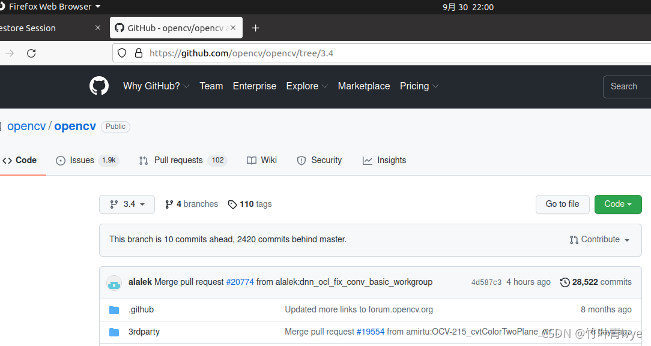
Task: Click Marketplace in the GitHub header
Action: click(364, 86)
